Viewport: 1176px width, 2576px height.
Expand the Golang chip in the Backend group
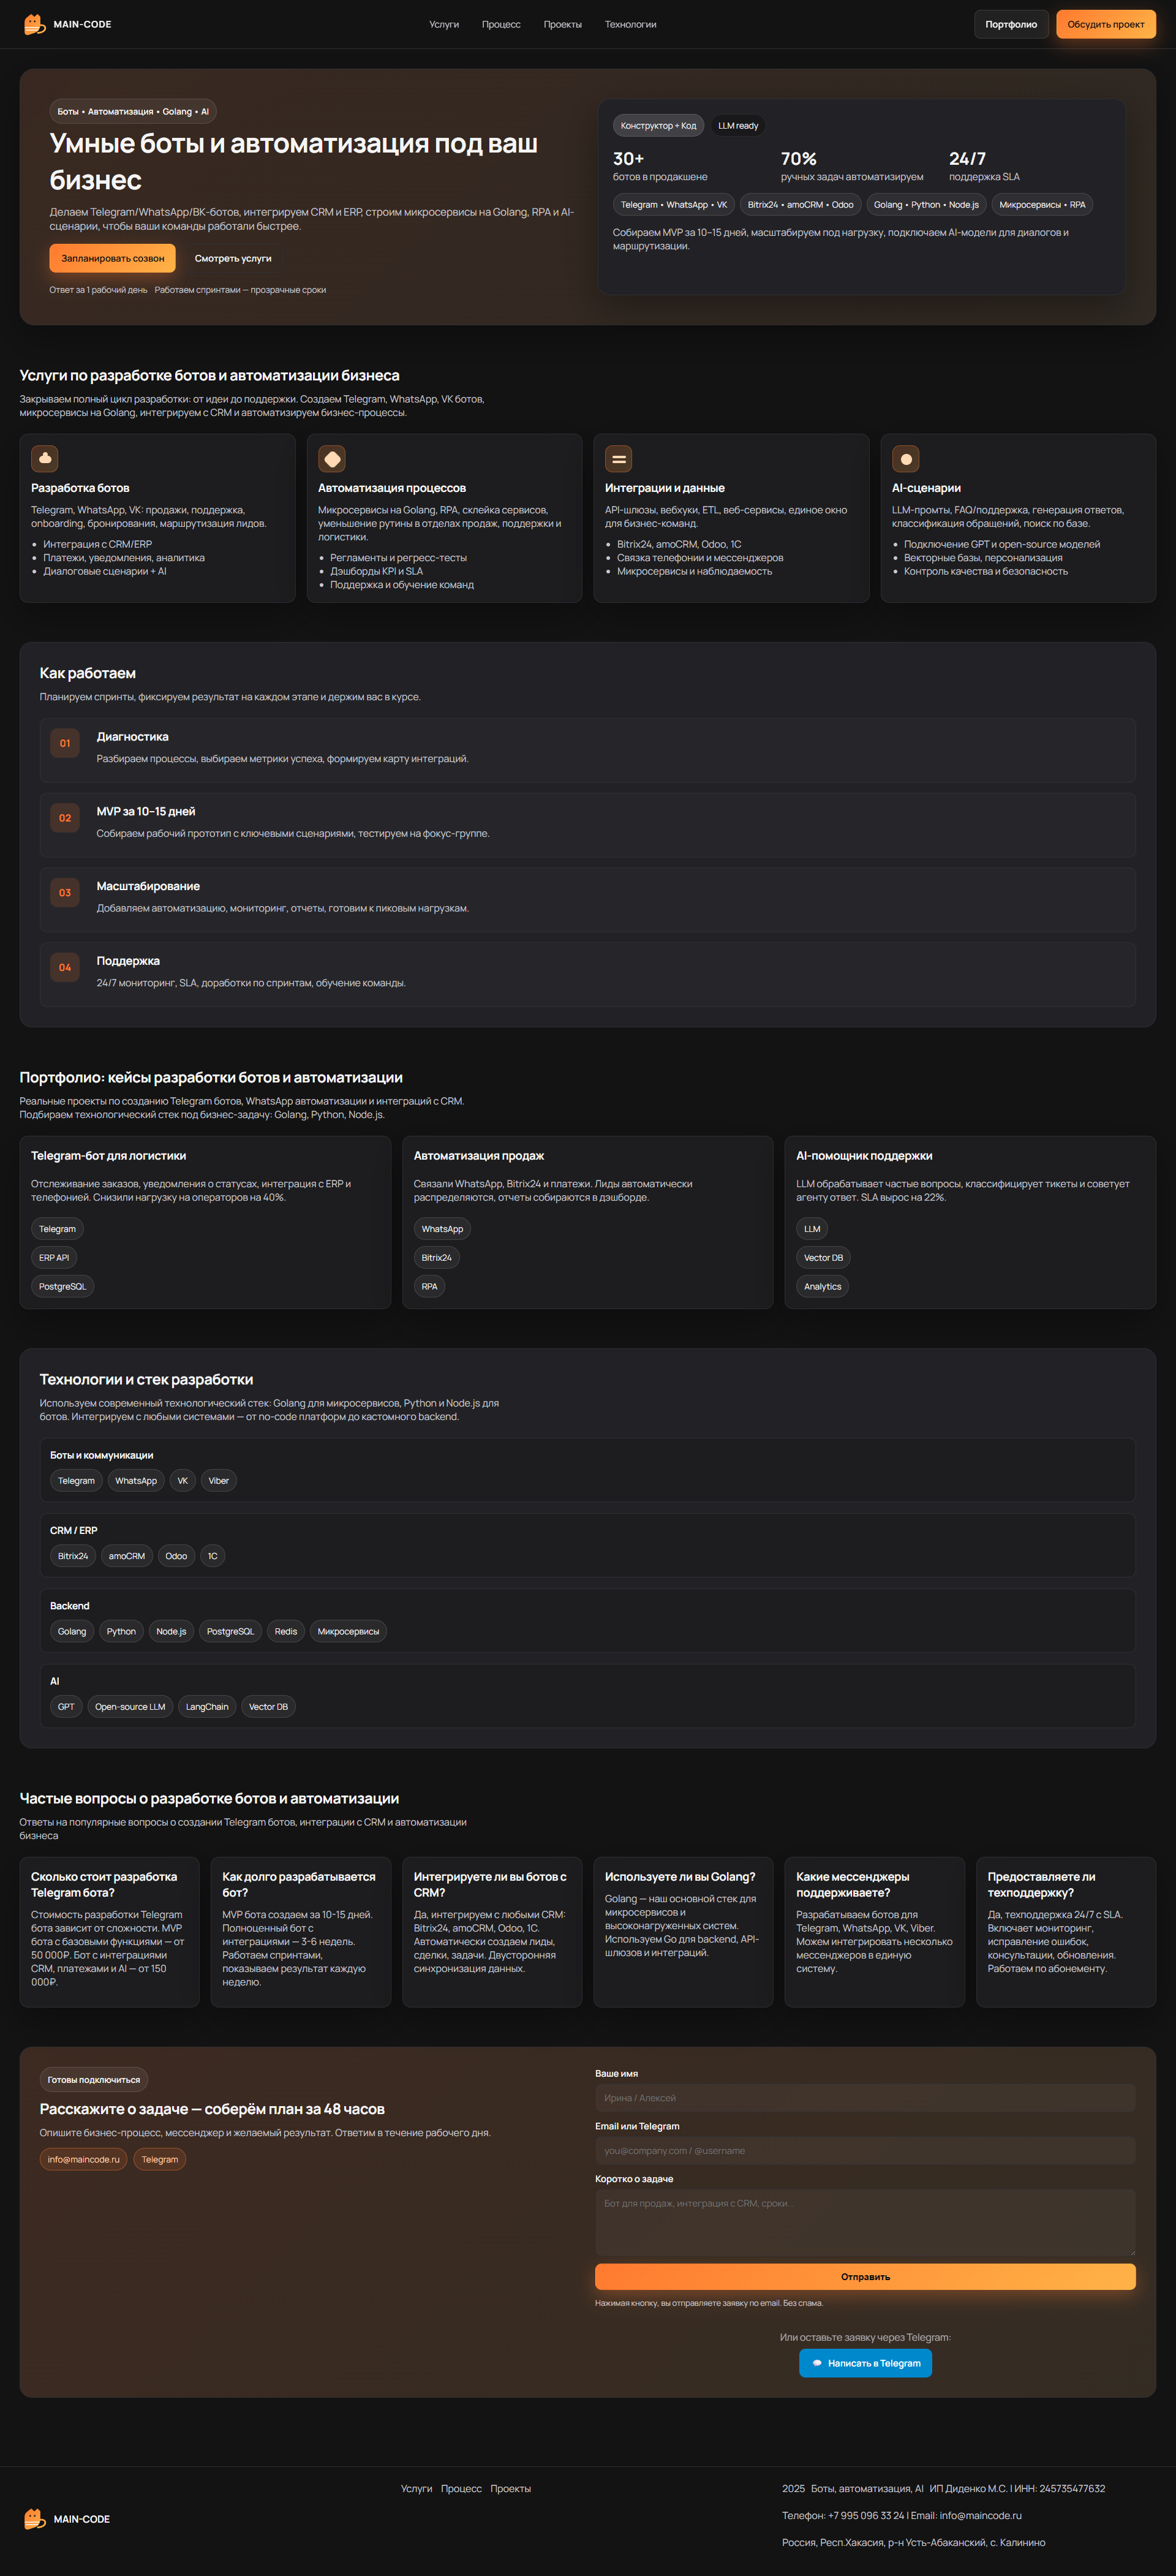point(71,1631)
